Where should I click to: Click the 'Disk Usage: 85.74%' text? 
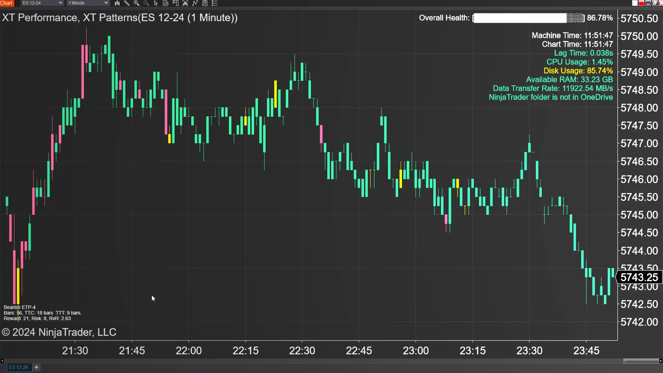click(x=578, y=71)
